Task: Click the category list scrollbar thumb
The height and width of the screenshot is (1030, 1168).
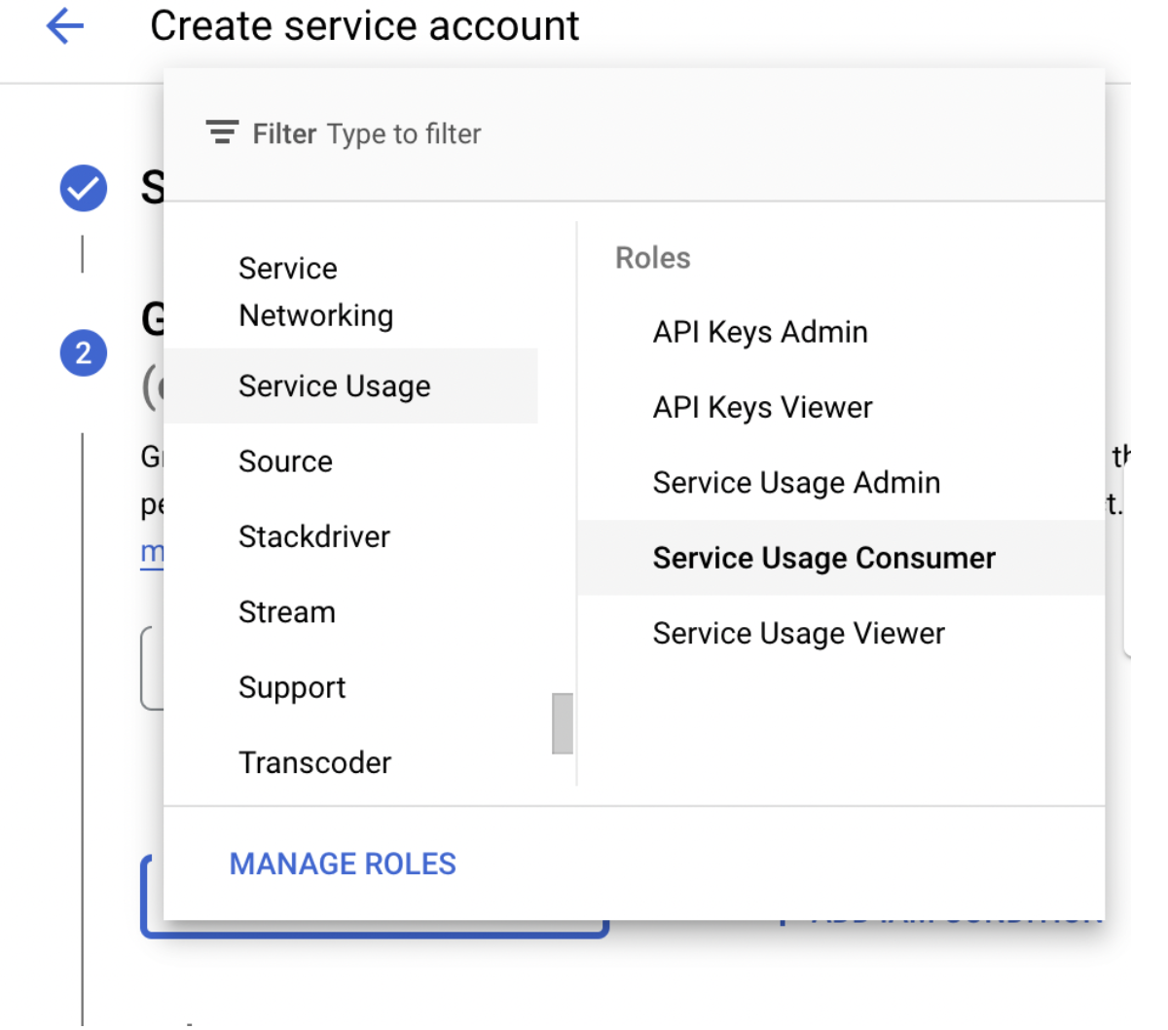Action: point(563,723)
